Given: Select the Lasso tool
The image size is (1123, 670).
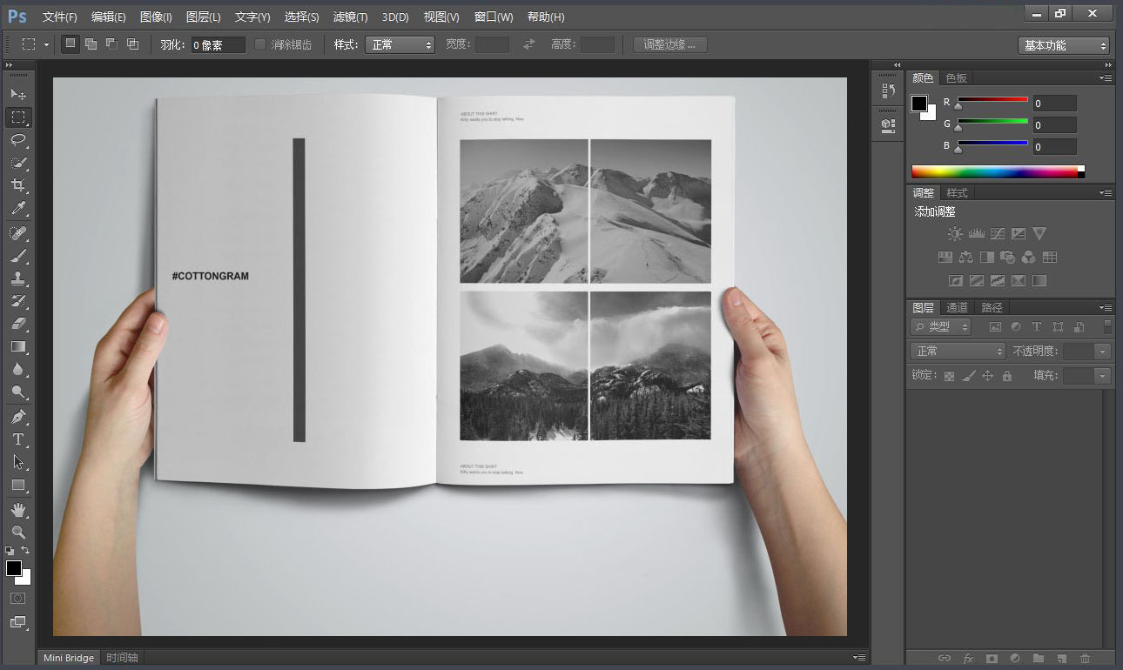Looking at the screenshot, I should point(18,139).
